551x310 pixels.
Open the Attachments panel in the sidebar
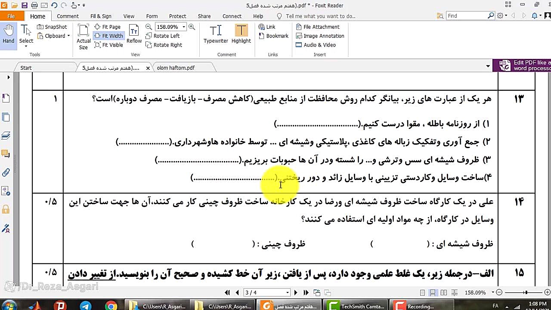pyautogui.click(x=6, y=173)
